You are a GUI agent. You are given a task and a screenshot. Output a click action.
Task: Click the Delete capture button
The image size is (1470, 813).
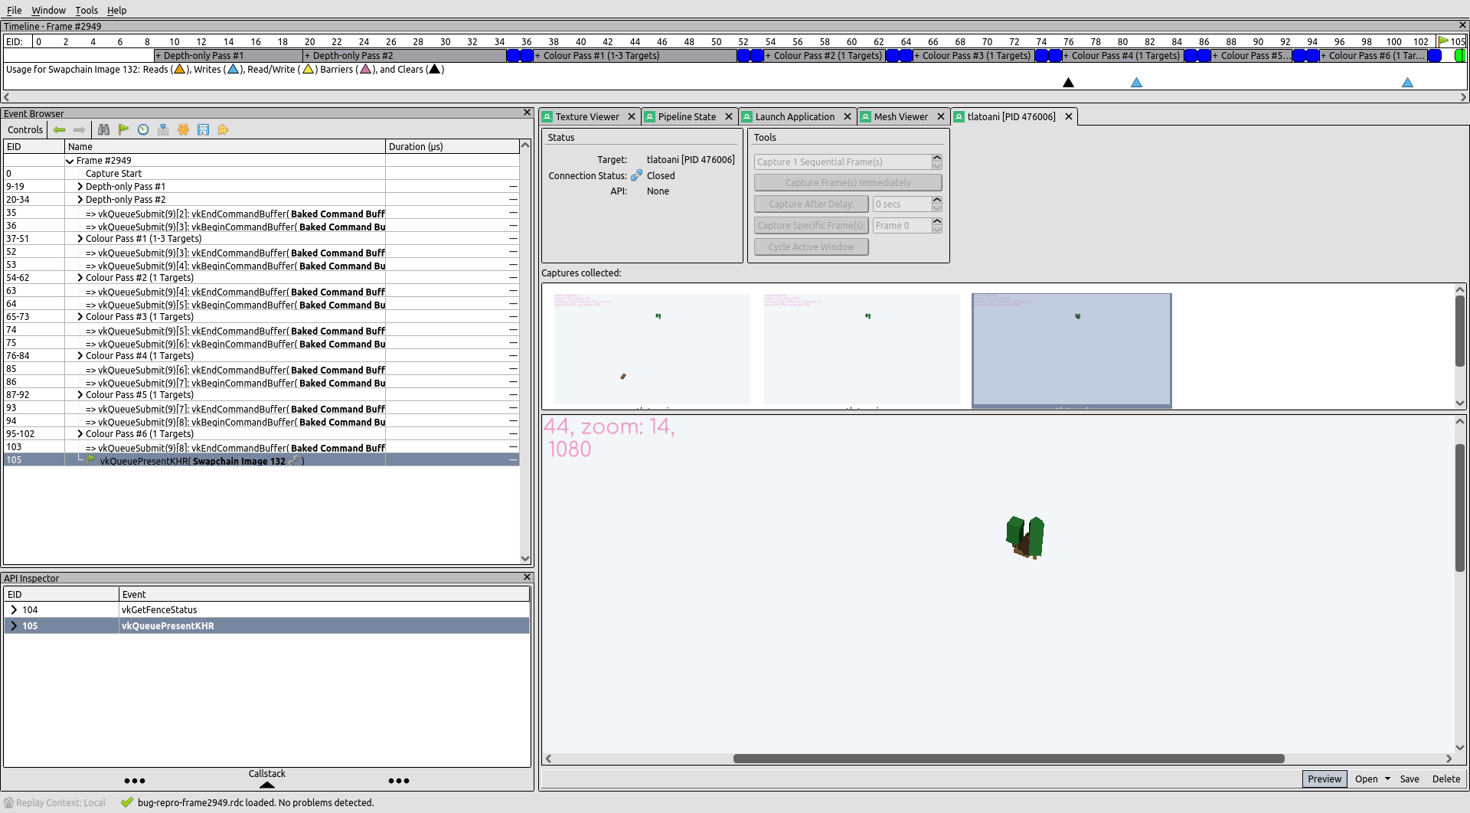(x=1445, y=779)
